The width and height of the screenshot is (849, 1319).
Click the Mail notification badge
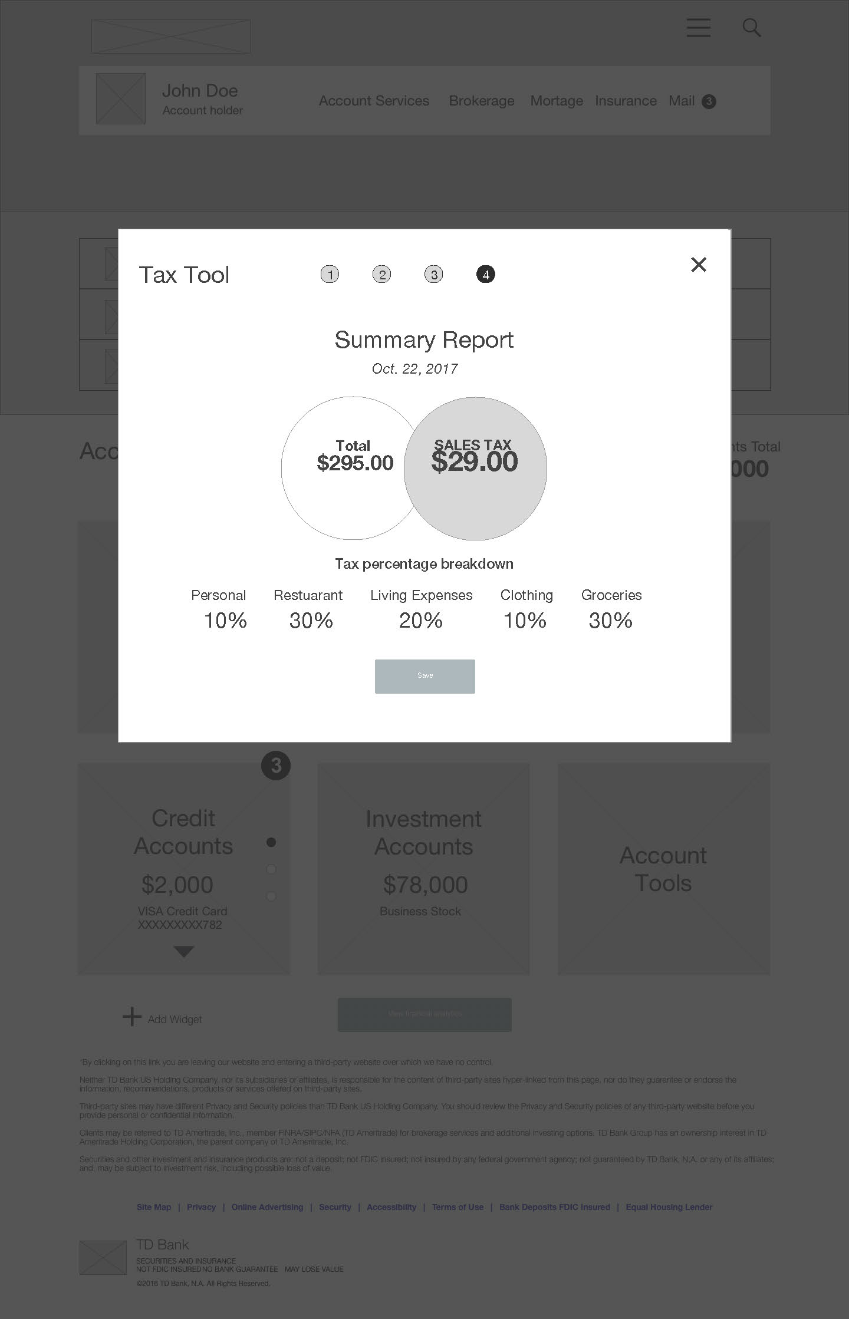pos(709,101)
